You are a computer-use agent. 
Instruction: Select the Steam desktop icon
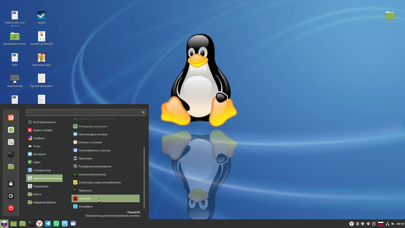[42, 18]
